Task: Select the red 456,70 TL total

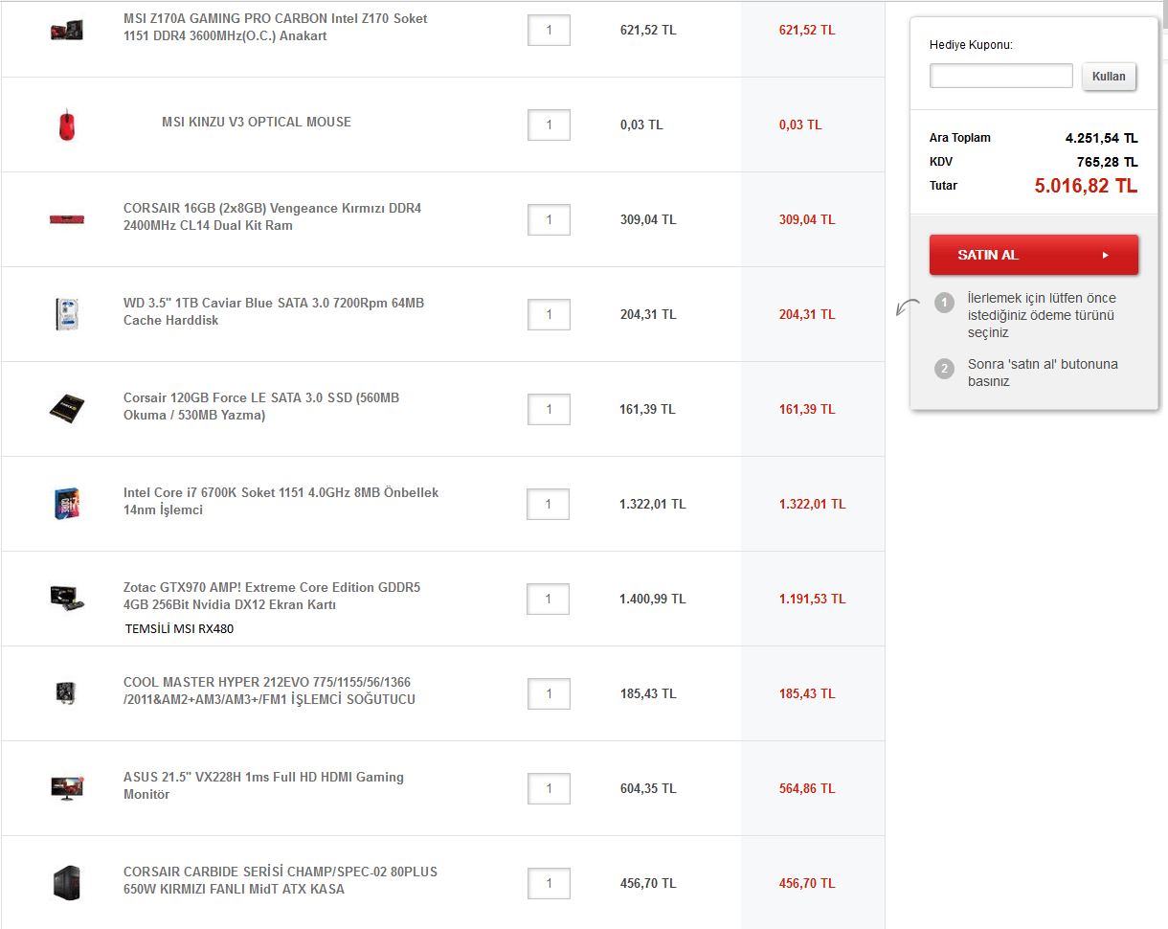Action: tap(807, 883)
